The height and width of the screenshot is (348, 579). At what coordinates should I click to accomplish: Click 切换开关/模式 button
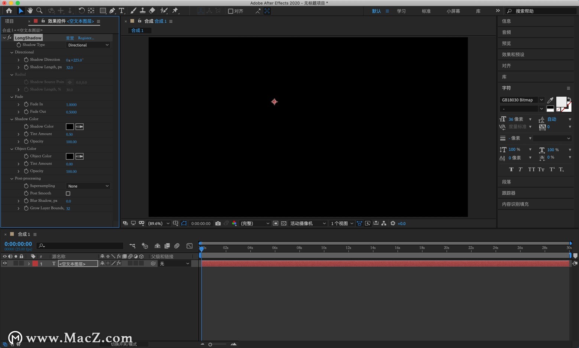[x=124, y=344]
